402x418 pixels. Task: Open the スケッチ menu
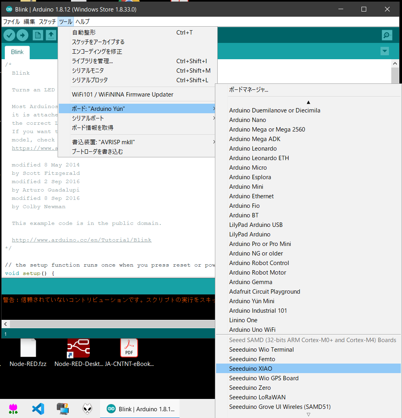pos(47,21)
